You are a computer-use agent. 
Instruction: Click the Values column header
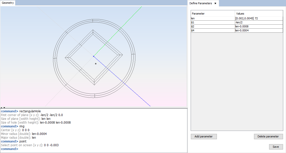point(259,14)
